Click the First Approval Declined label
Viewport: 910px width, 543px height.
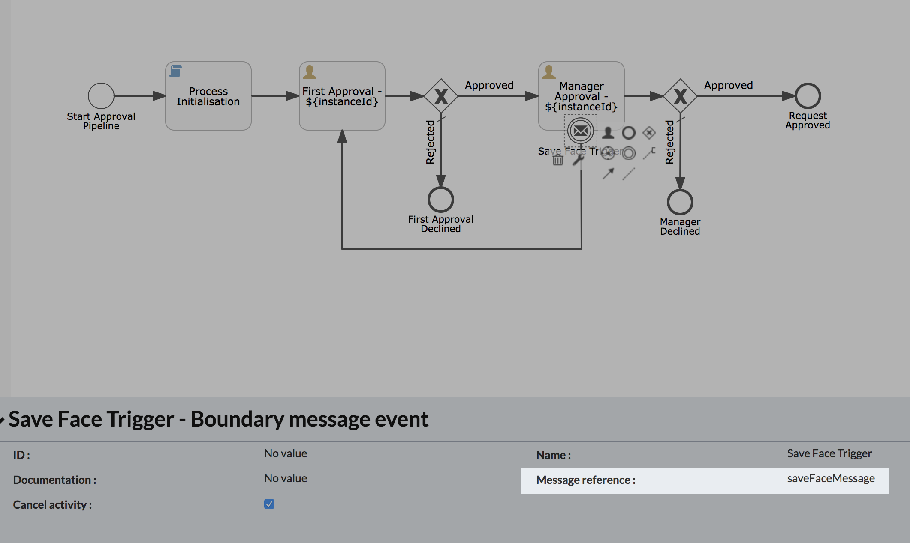[x=441, y=224]
